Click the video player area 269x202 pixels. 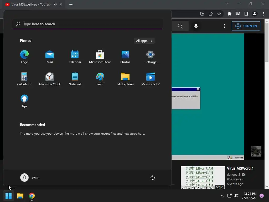[208, 96]
